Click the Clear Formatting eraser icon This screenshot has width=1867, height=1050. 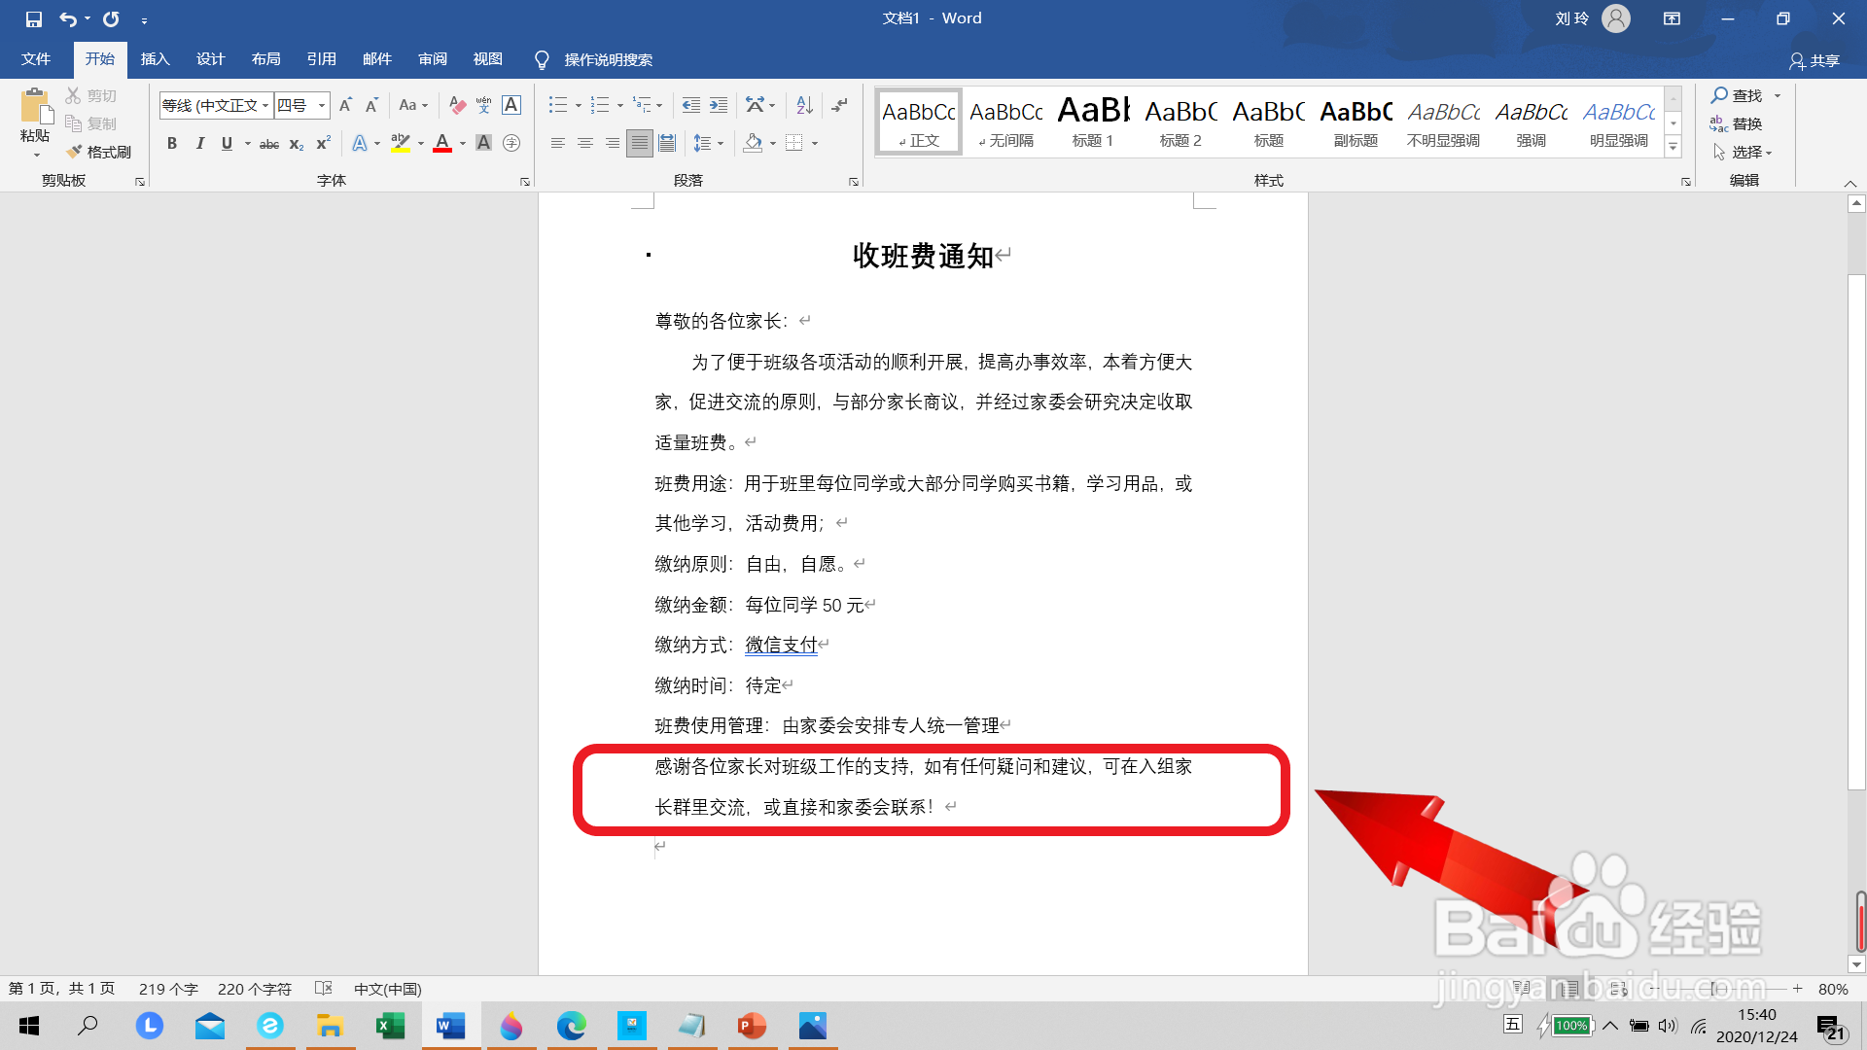pyautogui.click(x=457, y=105)
